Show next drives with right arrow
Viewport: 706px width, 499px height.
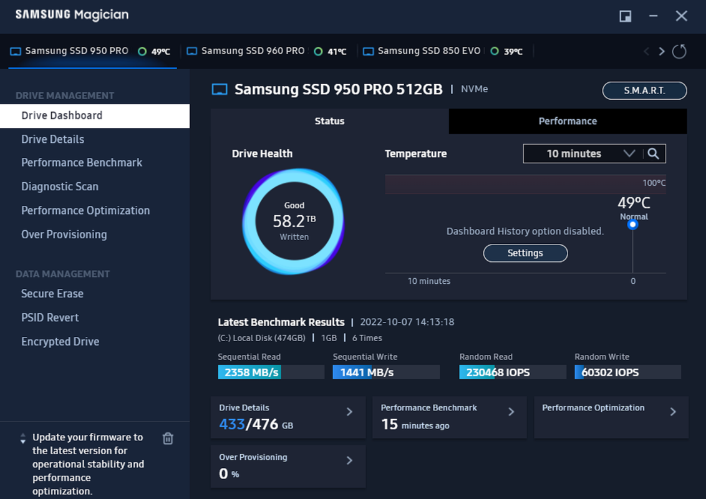tap(662, 51)
